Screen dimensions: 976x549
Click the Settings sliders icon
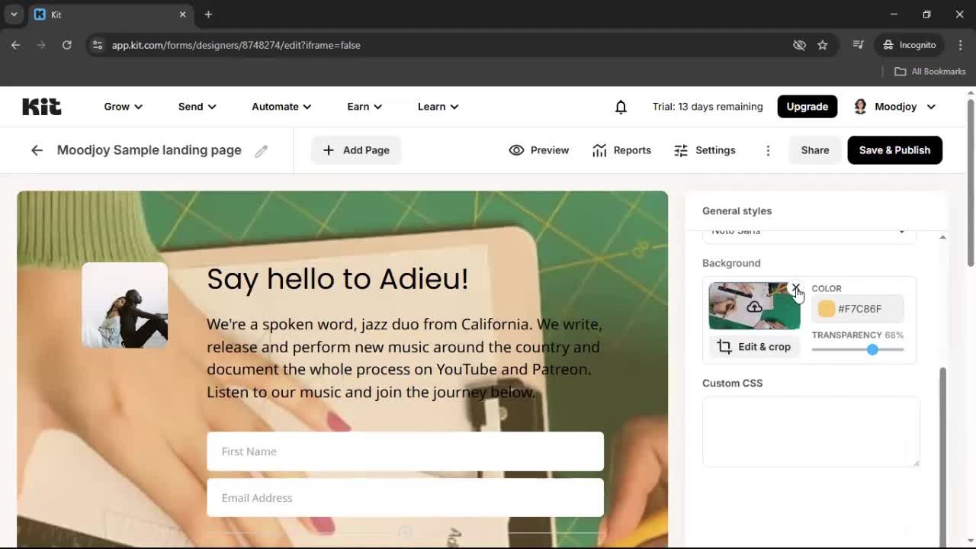[x=679, y=150]
